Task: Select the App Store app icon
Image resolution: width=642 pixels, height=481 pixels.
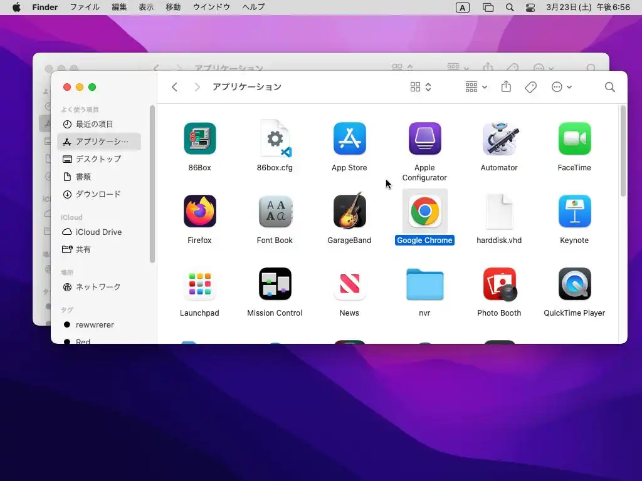Action: (x=349, y=138)
